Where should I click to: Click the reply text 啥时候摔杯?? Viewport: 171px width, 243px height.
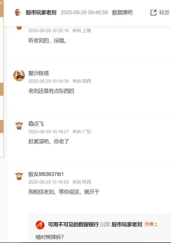tap(50, 237)
